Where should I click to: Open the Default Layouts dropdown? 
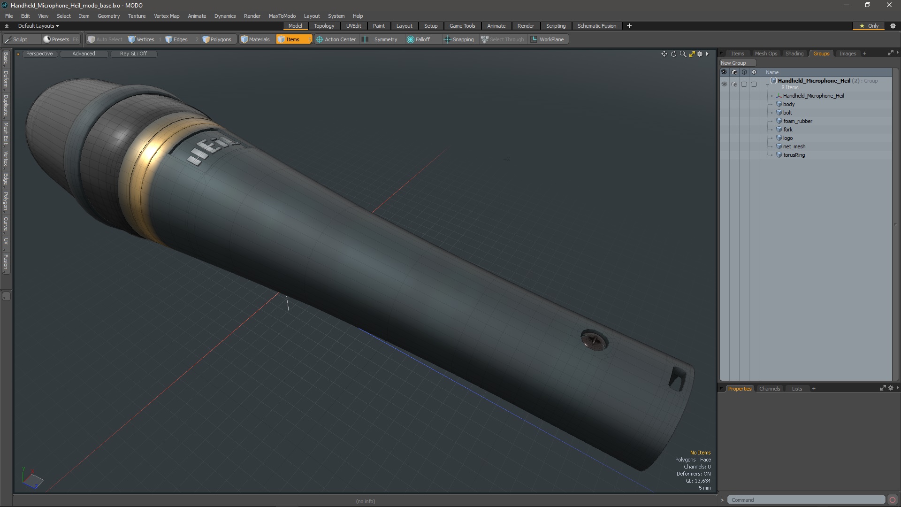(38, 26)
